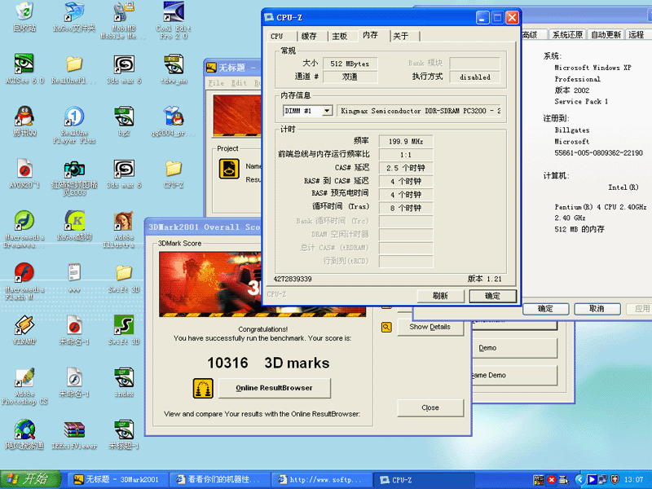Click the yellow icon next to Online ResultBrowser

click(x=203, y=389)
